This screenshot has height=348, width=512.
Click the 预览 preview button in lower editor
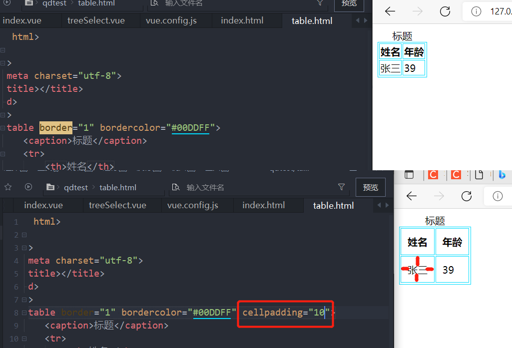point(370,187)
